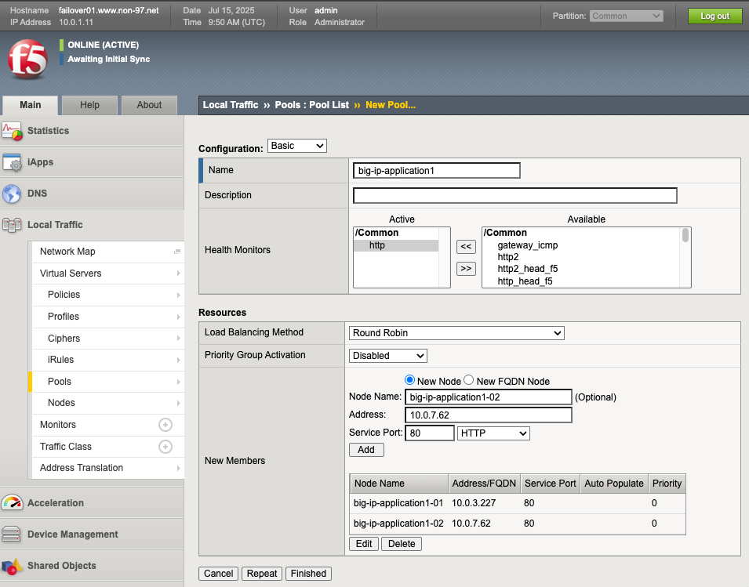Select the New Node radio button

click(409, 380)
